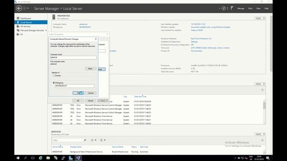
Task: Open the Windows Start menu
Action: 18,158
